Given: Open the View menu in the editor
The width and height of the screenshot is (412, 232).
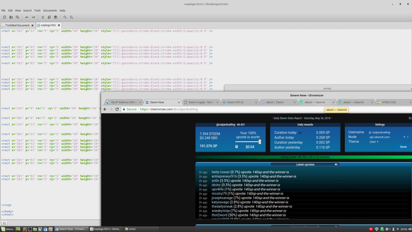Looking at the screenshot, I should pos(17,10).
